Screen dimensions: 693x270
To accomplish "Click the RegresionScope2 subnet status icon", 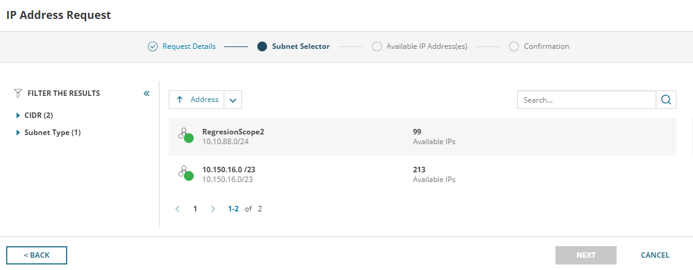I will [x=186, y=136].
